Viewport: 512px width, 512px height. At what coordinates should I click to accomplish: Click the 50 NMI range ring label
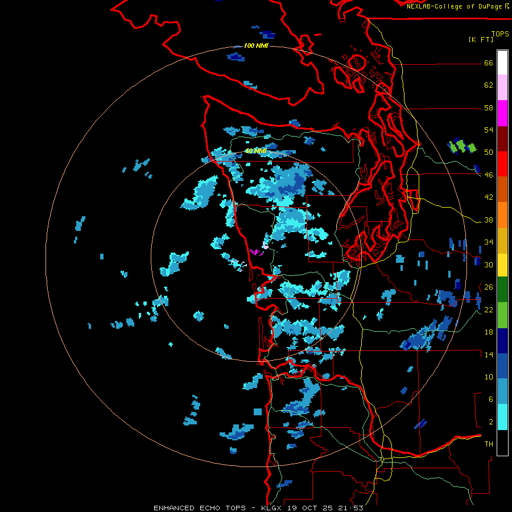256,151
